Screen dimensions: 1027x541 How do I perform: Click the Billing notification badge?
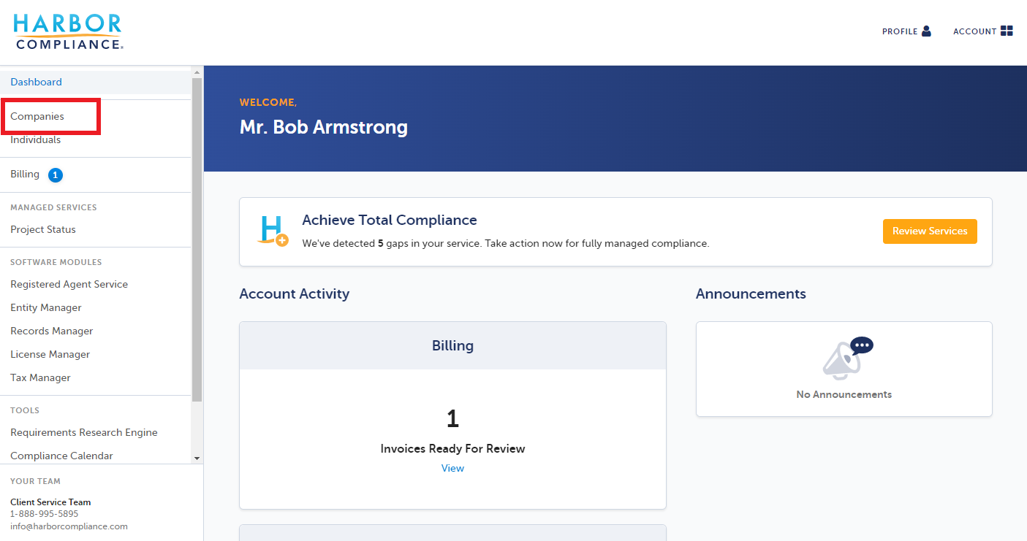(56, 175)
